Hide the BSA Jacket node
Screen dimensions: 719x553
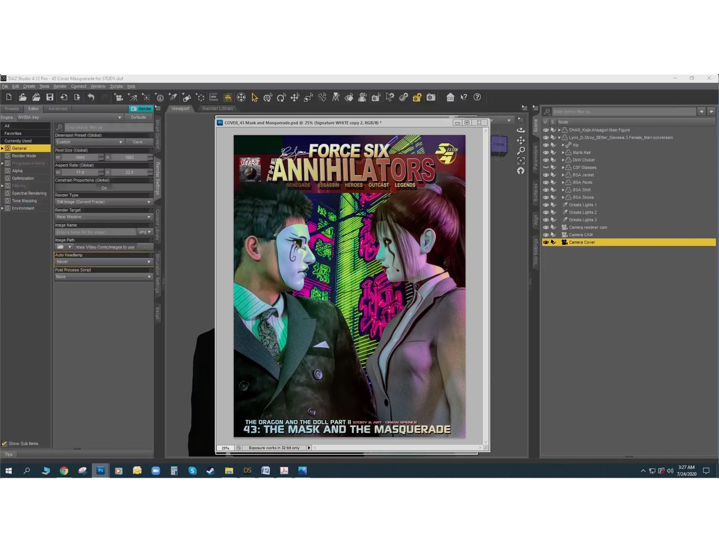pos(546,175)
